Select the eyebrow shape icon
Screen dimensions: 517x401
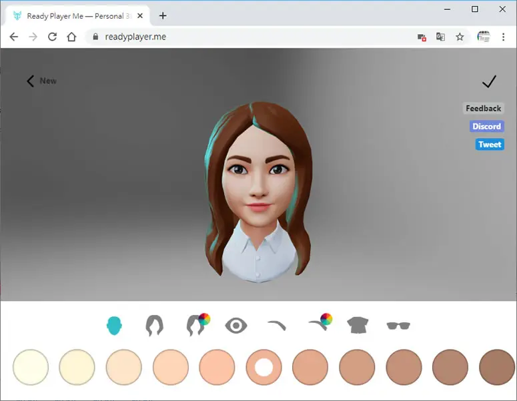click(277, 326)
